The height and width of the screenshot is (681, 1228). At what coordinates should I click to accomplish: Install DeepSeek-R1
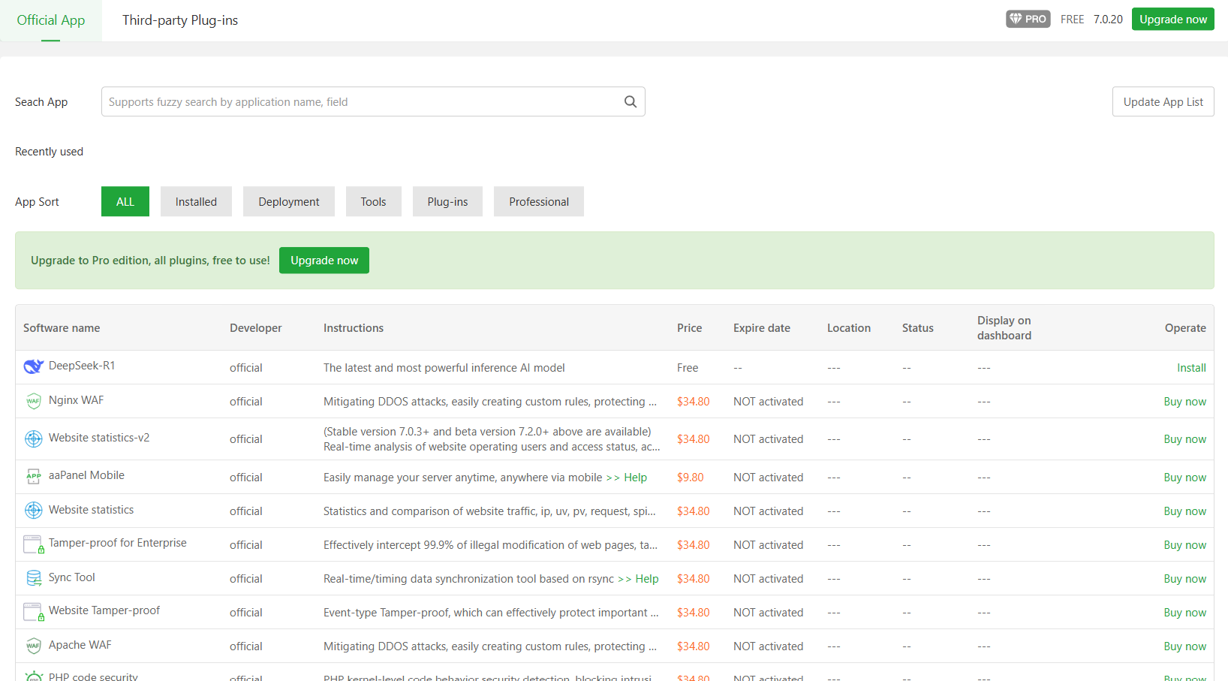click(1190, 368)
